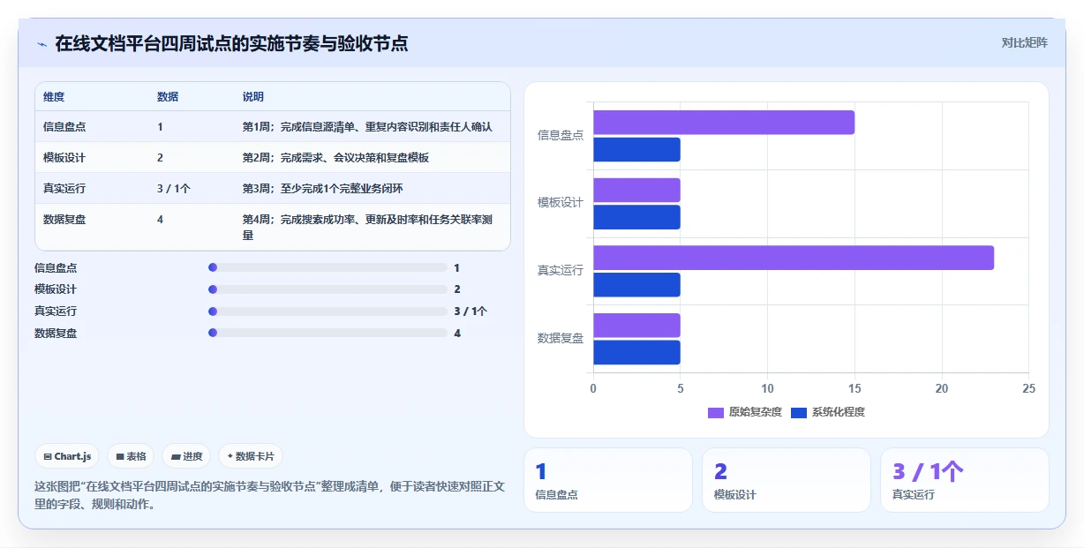This screenshot has height=548, width=1084.
Task: Select the 进度 tag chip
Action: click(x=187, y=456)
